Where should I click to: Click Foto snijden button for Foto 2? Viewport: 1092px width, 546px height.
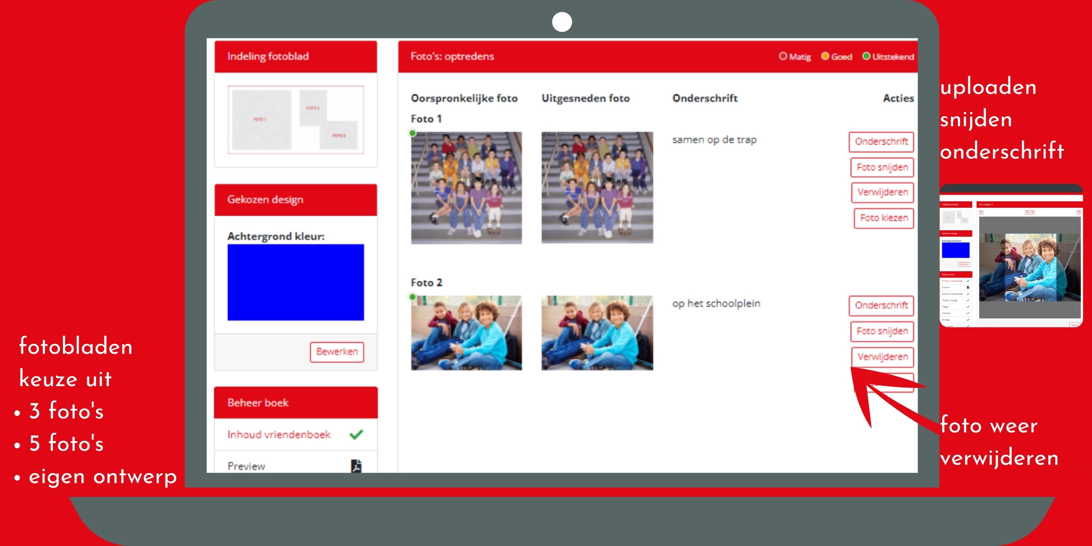tap(882, 331)
